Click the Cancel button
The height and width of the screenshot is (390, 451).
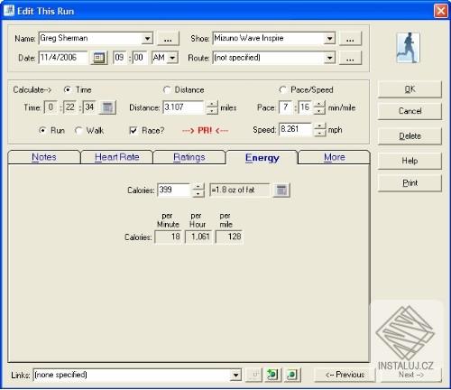[x=410, y=111]
